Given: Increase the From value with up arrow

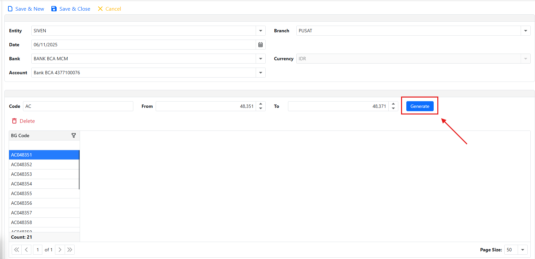Looking at the screenshot, I should [261, 104].
